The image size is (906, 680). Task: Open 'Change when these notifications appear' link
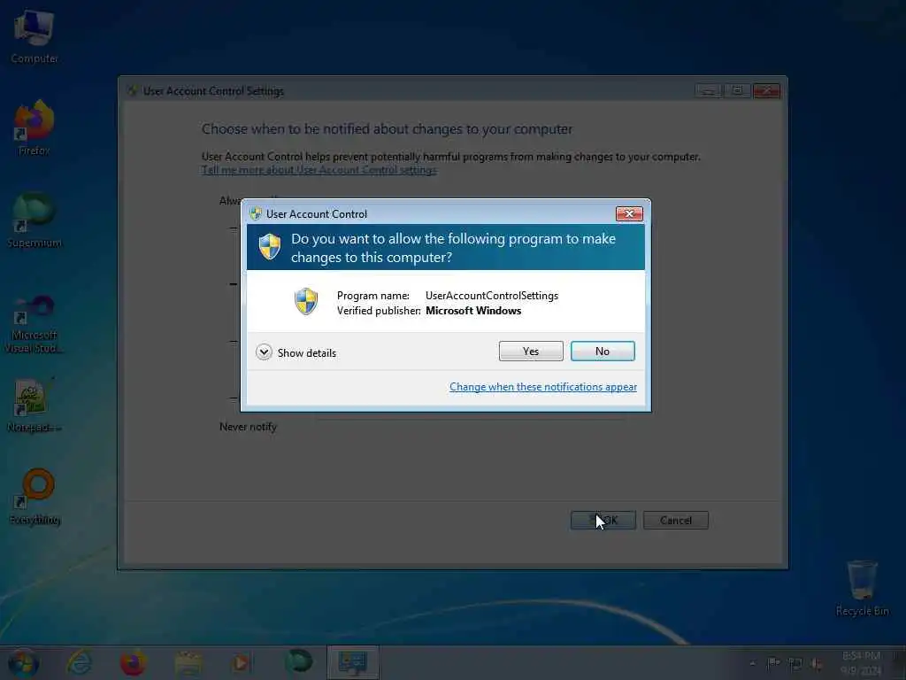(542, 387)
